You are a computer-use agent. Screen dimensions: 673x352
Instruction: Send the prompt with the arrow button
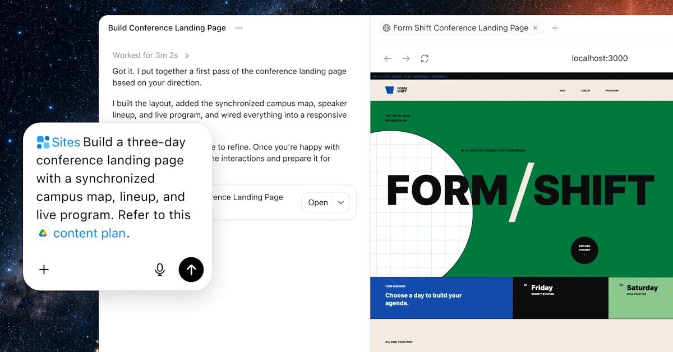[x=191, y=270]
